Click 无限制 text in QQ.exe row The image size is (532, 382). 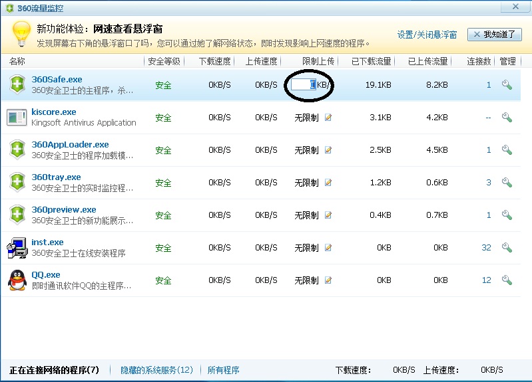click(x=307, y=280)
